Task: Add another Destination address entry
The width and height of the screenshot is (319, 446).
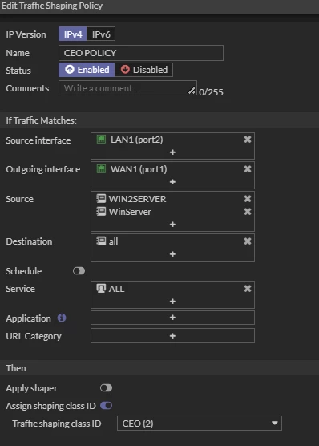Action: pyautogui.click(x=172, y=254)
